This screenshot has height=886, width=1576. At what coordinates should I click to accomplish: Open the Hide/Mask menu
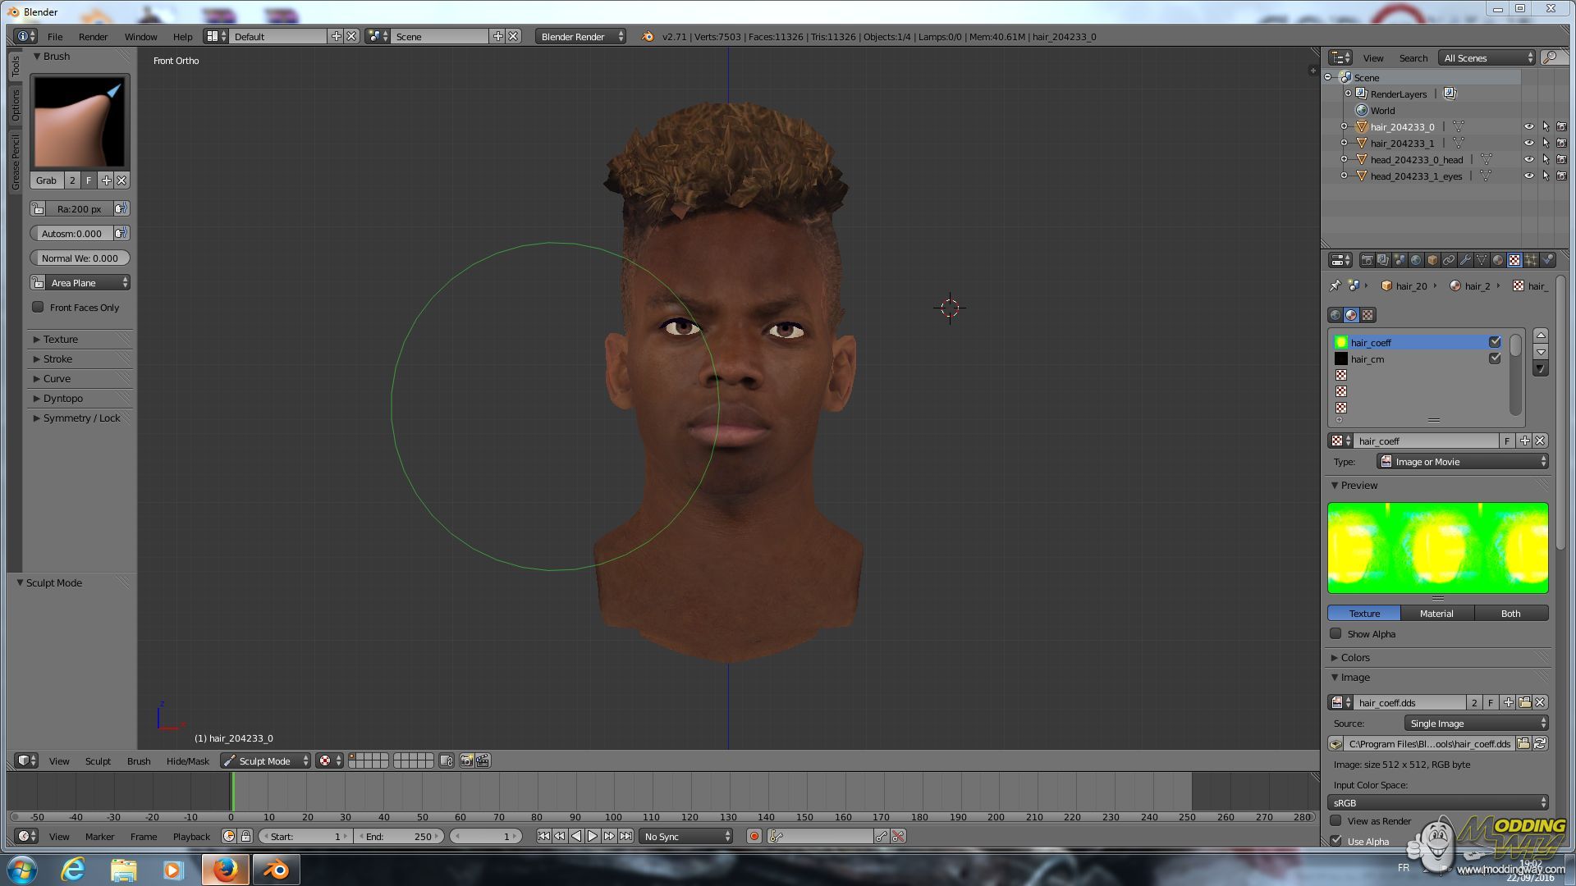187,761
